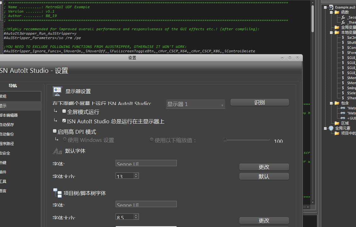Click the default font size input field
356x227 pixels.
125,176
